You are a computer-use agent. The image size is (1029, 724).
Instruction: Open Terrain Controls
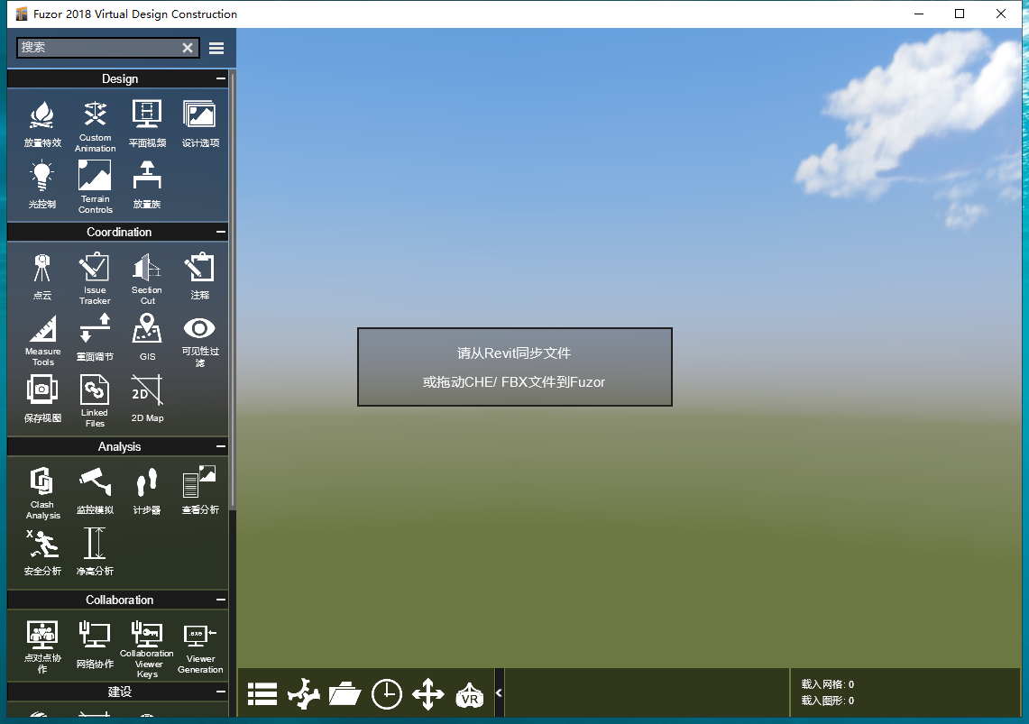tap(96, 187)
